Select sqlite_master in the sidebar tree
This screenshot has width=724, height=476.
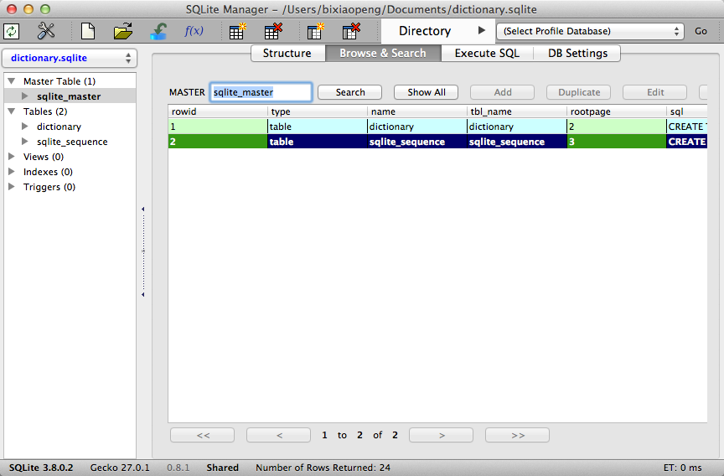69,96
